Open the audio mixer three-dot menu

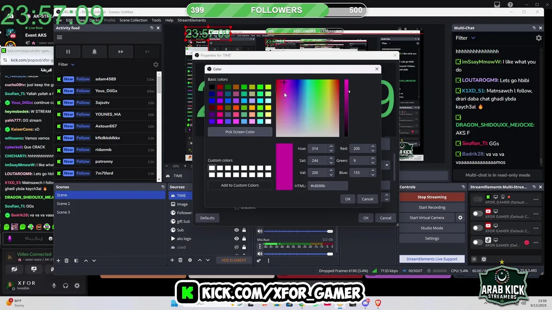point(268,260)
